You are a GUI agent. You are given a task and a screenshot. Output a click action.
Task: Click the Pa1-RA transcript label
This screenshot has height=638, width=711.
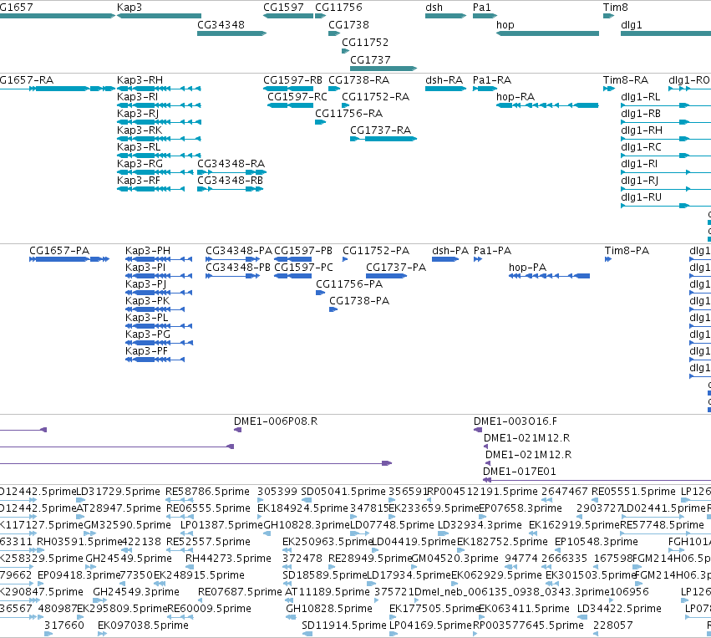(x=492, y=80)
